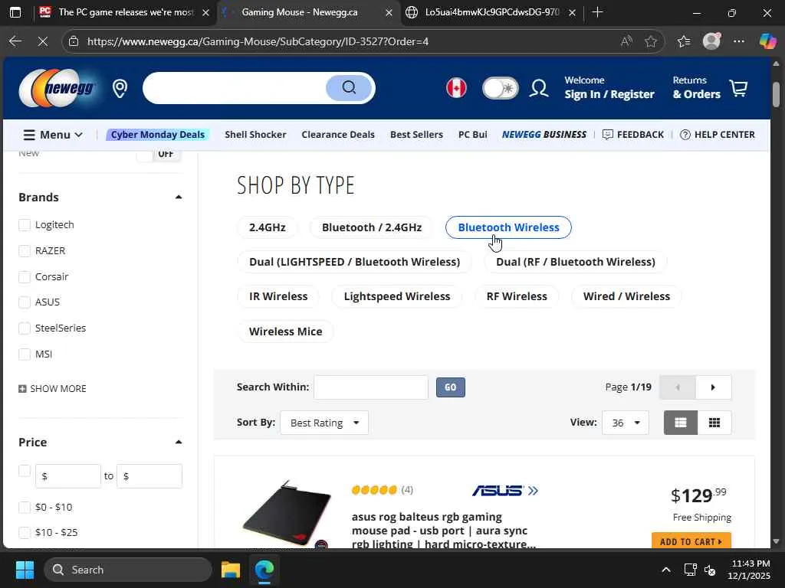Switch to PC game releases tab
Image resolution: width=785 pixels, height=588 pixels.
(125, 12)
